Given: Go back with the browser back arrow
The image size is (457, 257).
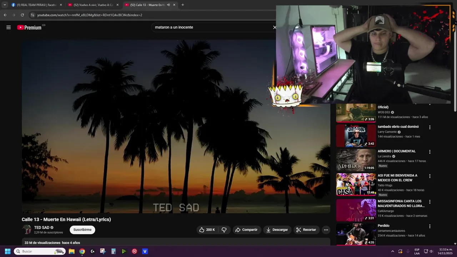Looking at the screenshot, I should (5, 15).
